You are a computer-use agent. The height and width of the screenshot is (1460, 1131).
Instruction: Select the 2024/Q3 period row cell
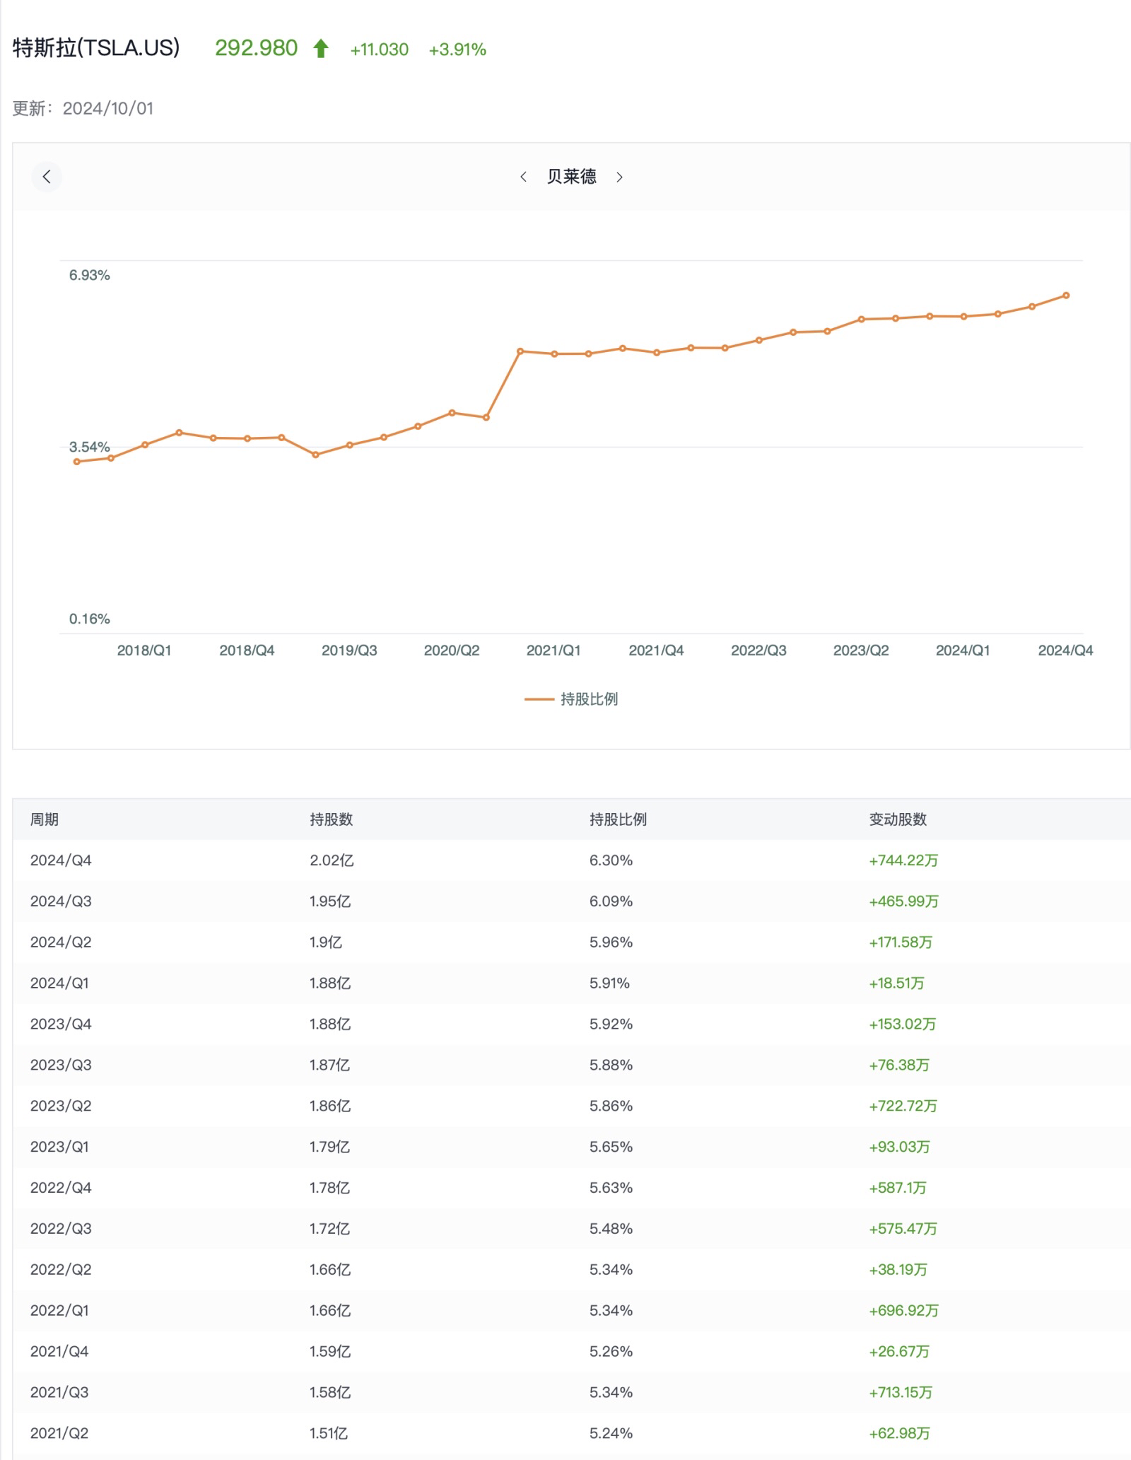pos(61,901)
